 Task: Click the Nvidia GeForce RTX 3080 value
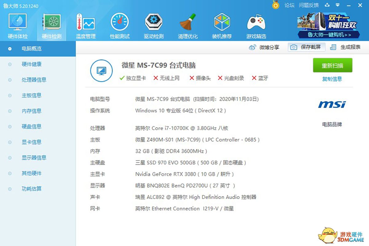tap(185, 174)
